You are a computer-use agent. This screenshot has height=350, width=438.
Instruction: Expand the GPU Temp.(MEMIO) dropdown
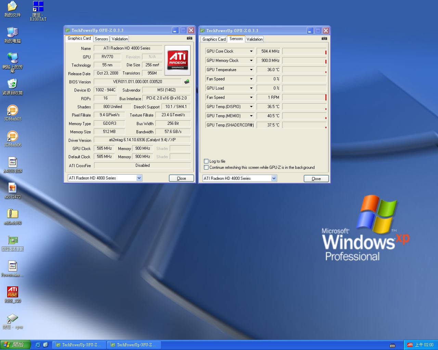[x=251, y=116]
